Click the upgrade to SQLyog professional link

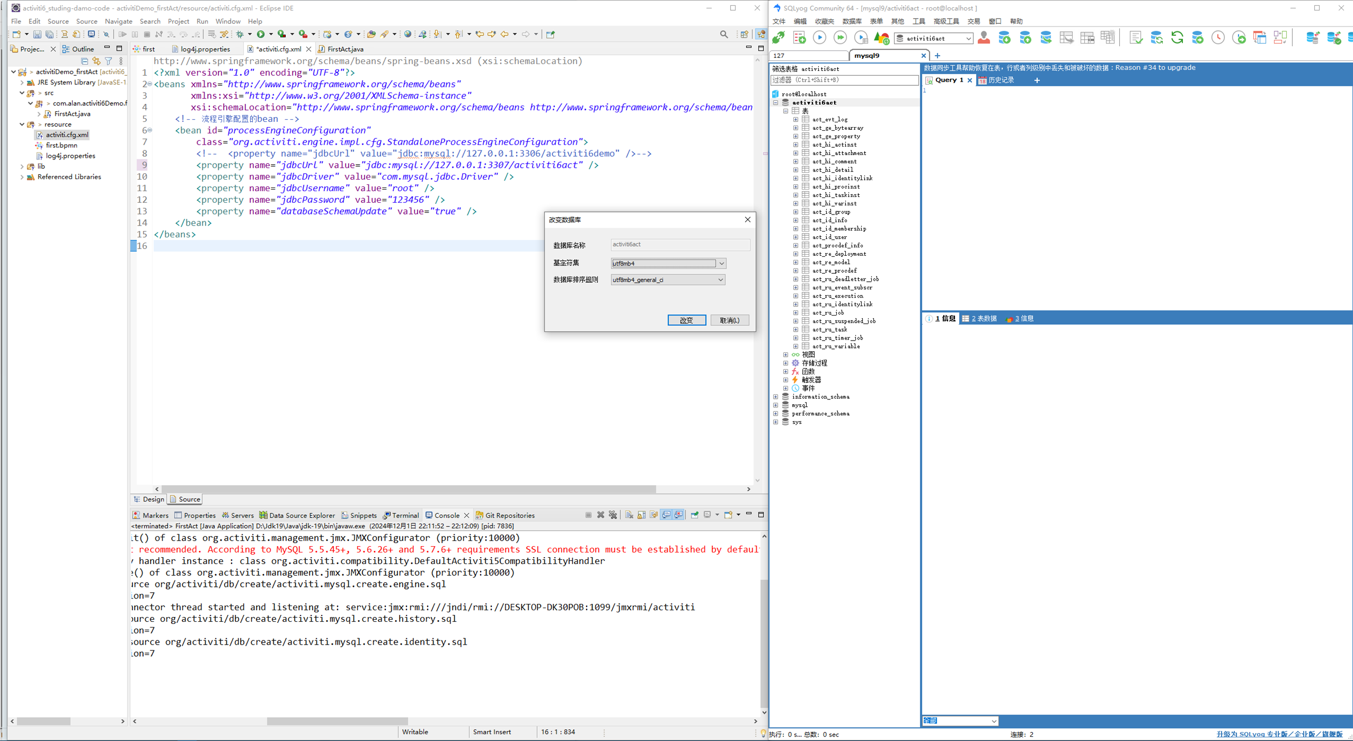pyautogui.click(x=1279, y=734)
